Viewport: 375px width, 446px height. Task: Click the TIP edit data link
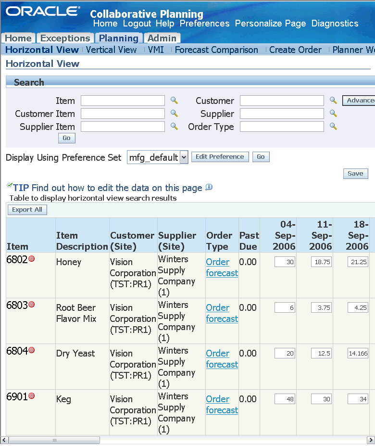pyautogui.click(x=117, y=188)
